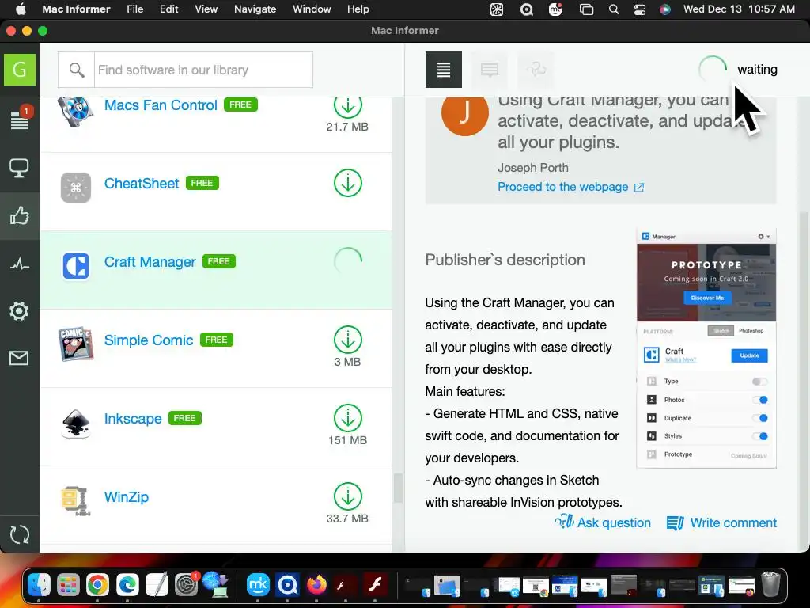The width and height of the screenshot is (810, 608).
Task: Launch Siri from the menu bar
Action: pos(664,9)
